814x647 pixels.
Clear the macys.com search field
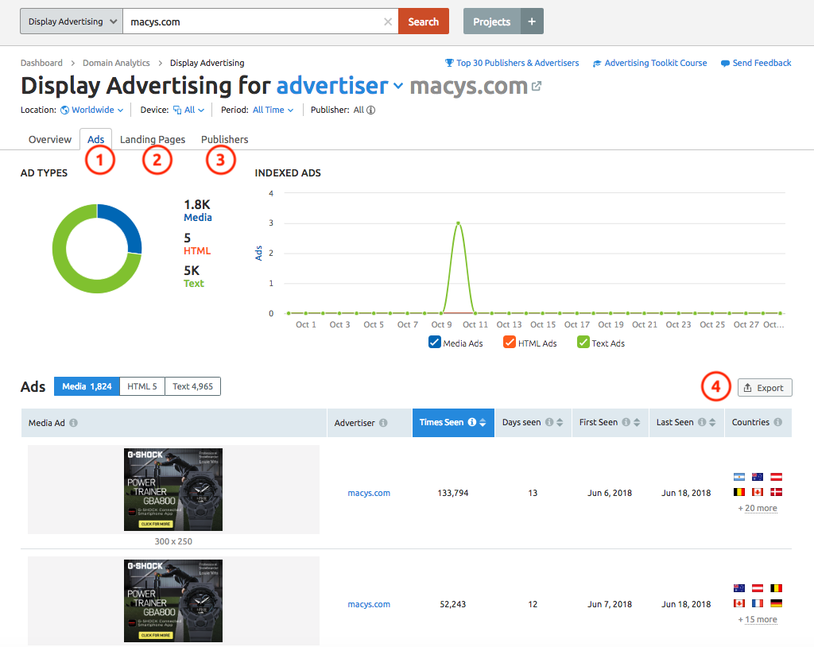pos(387,21)
